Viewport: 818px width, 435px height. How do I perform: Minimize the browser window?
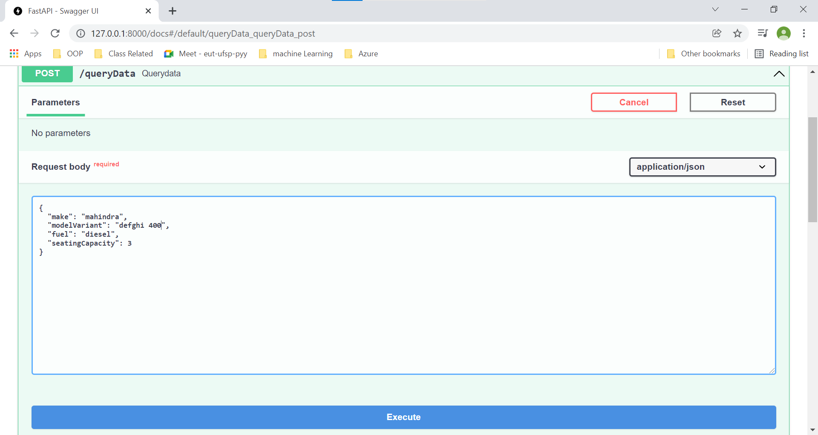(745, 9)
